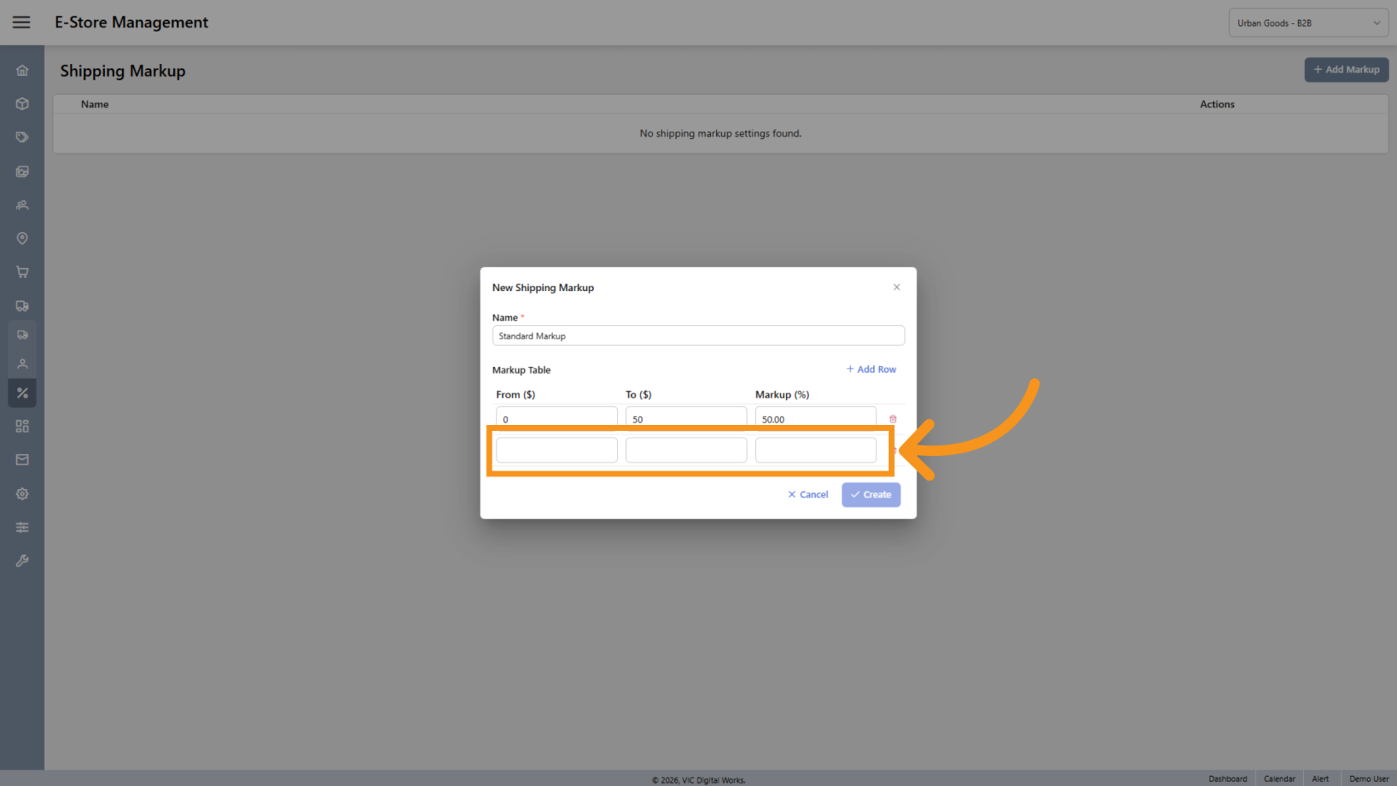Screen dimensions: 1397x786
Task: Open the mail envelope icon
Action: pyautogui.click(x=22, y=460)
